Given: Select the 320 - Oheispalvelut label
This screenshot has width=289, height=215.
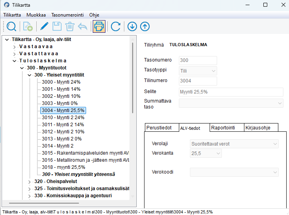Looking at the screenshot, I should click(56, 181).
